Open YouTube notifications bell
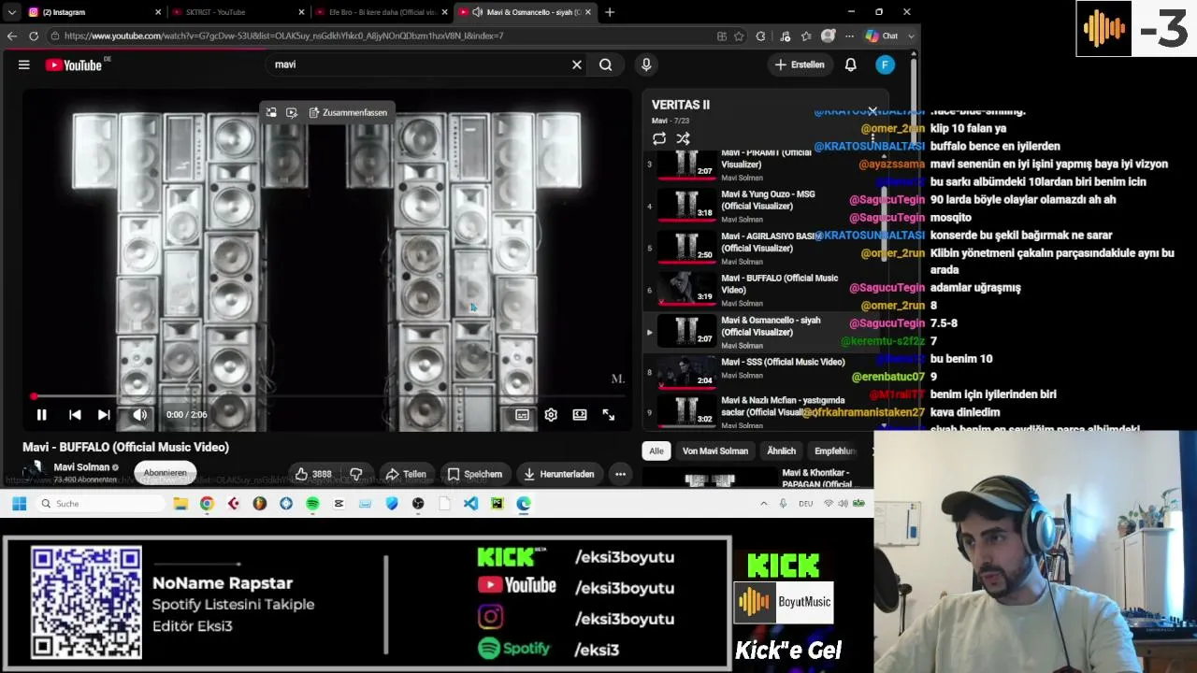The height and width of the screenshot is (673, 1197). (x=851, y=64)
